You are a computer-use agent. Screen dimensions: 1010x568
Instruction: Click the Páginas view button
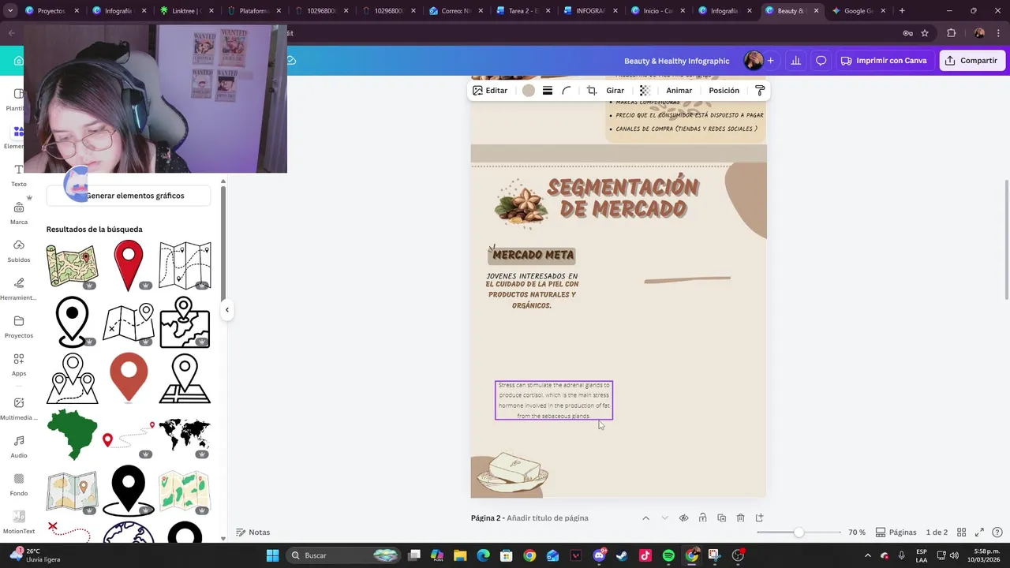896,532
